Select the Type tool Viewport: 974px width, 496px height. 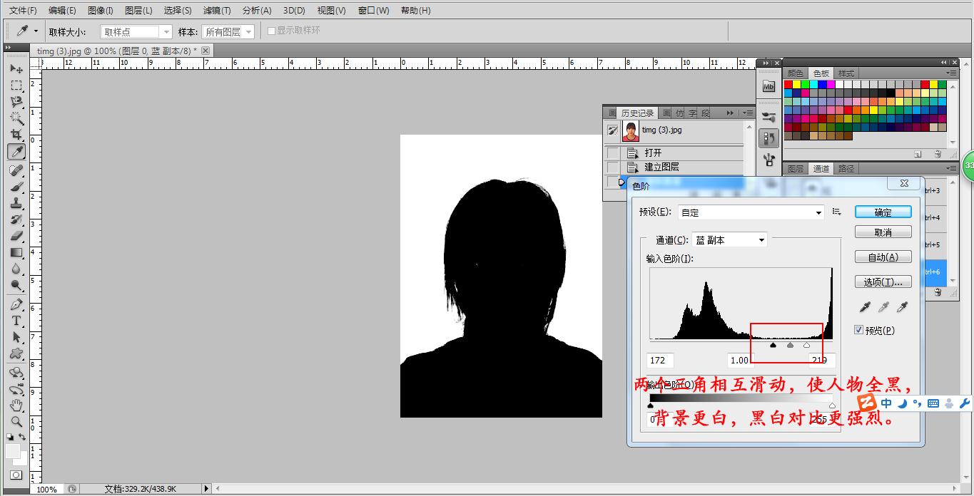[x=16, y=321]
